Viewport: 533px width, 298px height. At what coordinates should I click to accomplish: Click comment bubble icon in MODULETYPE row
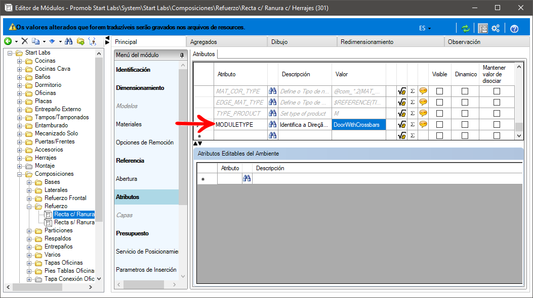423,124
